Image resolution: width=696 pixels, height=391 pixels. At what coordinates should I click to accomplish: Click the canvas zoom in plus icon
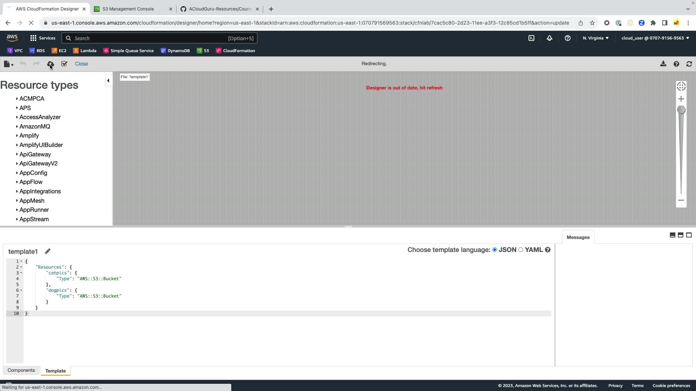click(681, 99)
